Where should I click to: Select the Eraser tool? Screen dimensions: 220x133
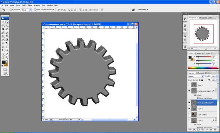click(3, 39)
